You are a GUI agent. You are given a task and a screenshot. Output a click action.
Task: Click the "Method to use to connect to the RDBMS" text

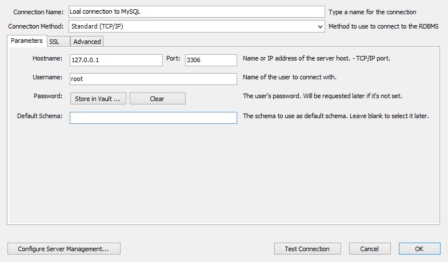383,26
